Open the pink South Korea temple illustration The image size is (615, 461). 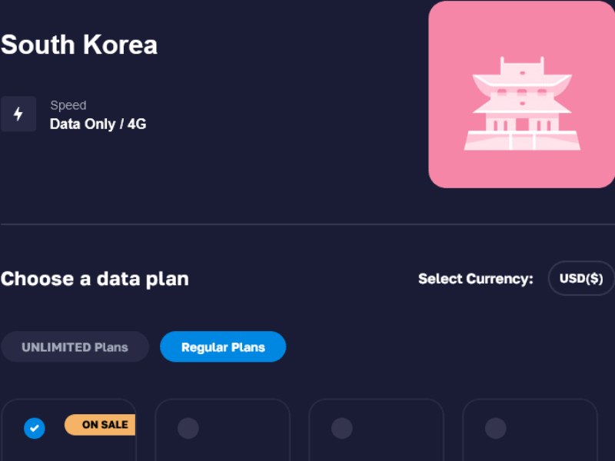(522, 95)
